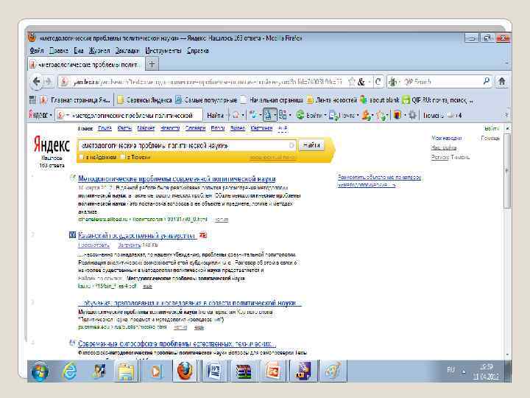Screen dimensions: 530x398
Task: Click the gear settings icon in Yandex bar
Action: (x=412, y=115)
